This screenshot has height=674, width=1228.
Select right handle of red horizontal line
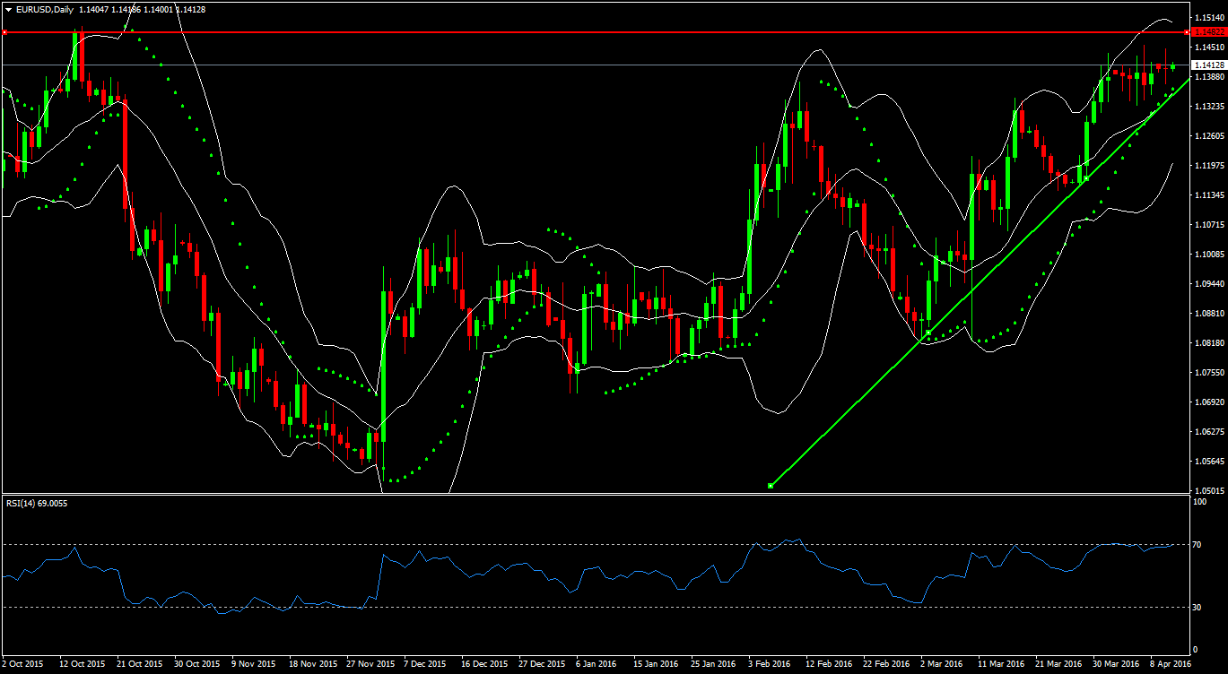coord(1188,32)
